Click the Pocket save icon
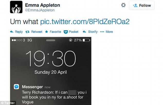This screenshot has width=163, height=105. (66, 32)
